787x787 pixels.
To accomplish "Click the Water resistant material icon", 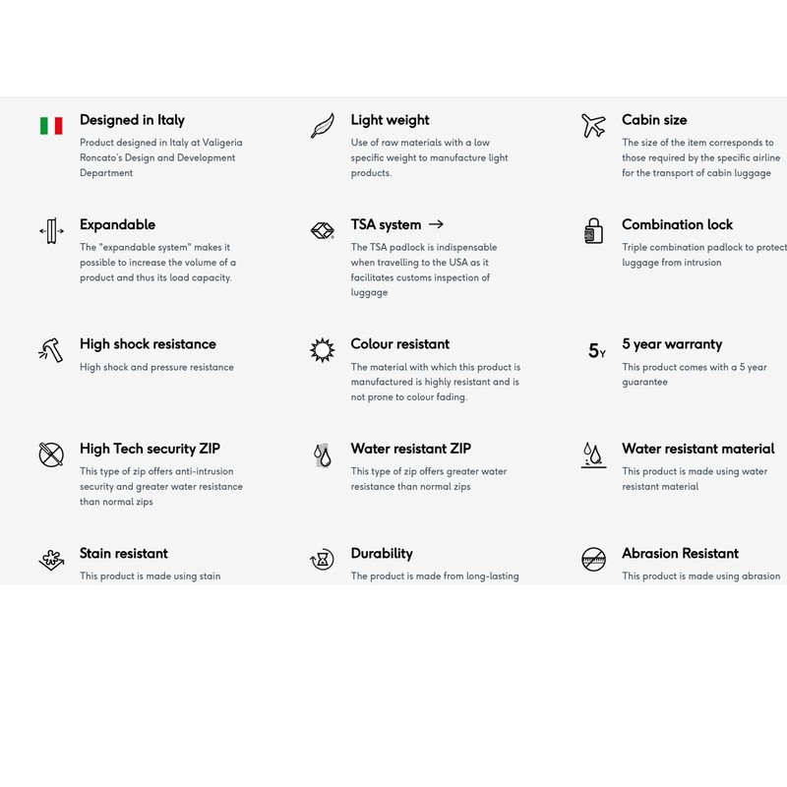I will [593, 454].
